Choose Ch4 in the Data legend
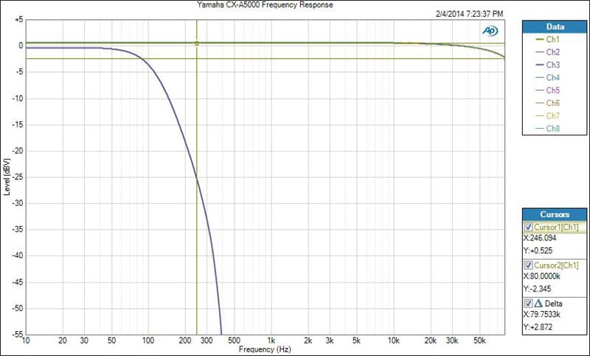Viewport: 590px width, 356px height. pyautogui.click(x=553, y=77)
